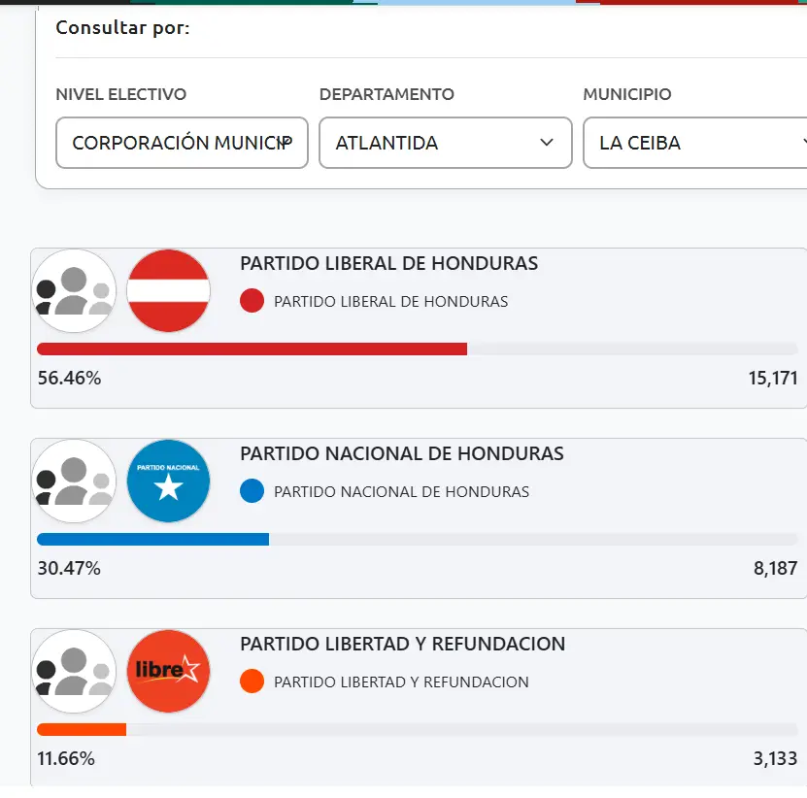Expand the Departamento dropdown showing Atlantida
The height and width of the screenshot is (798, 807).
(445, 143)
